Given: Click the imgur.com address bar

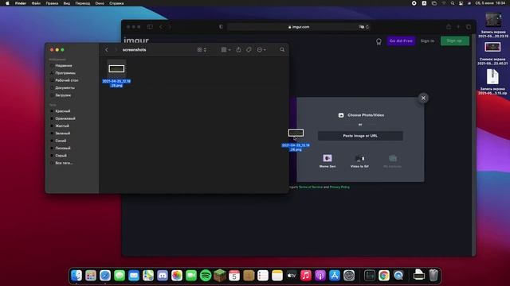Looking at the screenshot, I should point(299,27).
